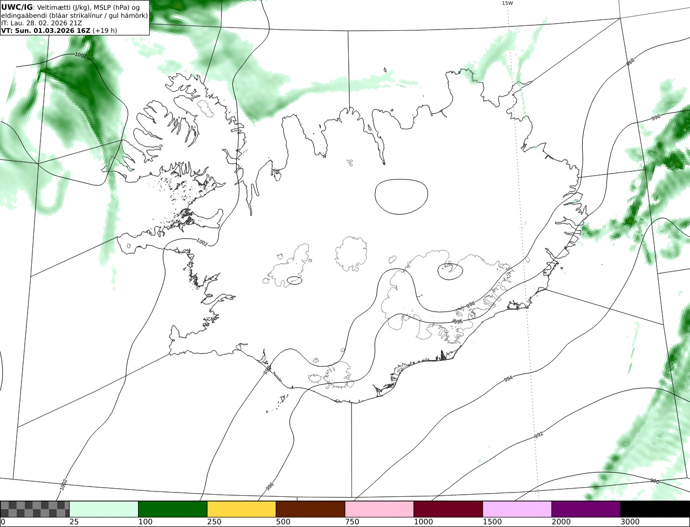This screenshot has width=690, height=527.
Task: Select the legend tick value "1000"
Action: [x=423, y=522]
